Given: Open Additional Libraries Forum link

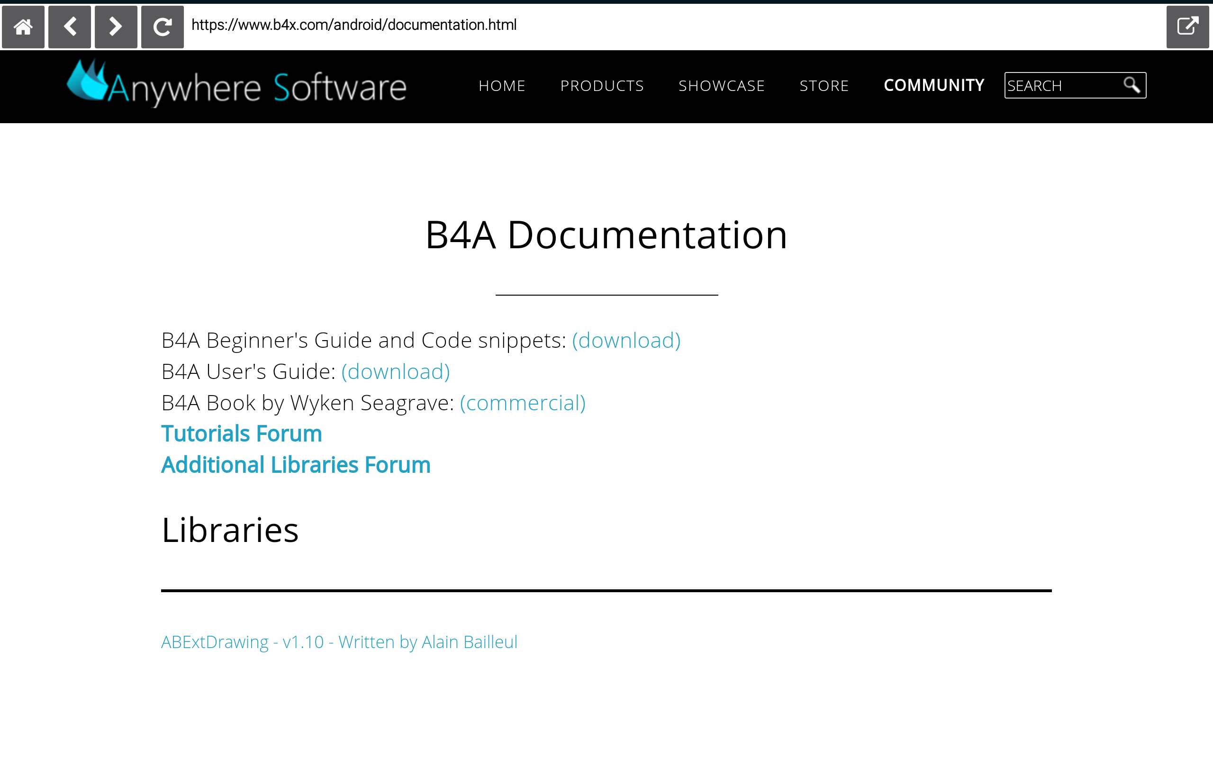Looking at the screenshot, I should (296, 465).
